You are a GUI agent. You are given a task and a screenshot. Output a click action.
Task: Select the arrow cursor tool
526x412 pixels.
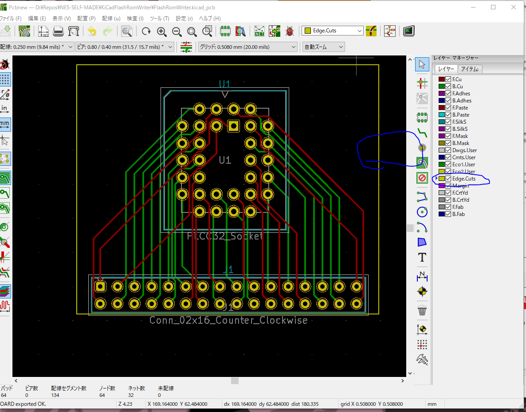pos(422,64)
